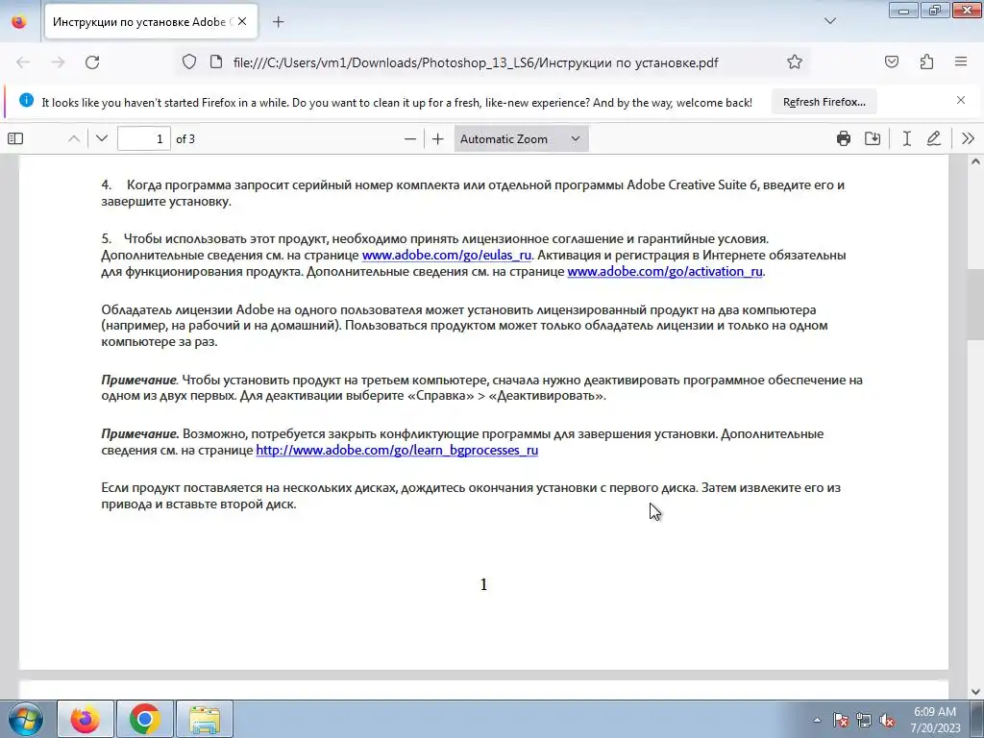Click 'of 3' page count label
984x738 pixels.
click(185, 139)
